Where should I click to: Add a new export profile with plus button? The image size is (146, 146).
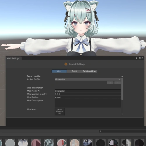pyautogui.click(x=110, y=83)
